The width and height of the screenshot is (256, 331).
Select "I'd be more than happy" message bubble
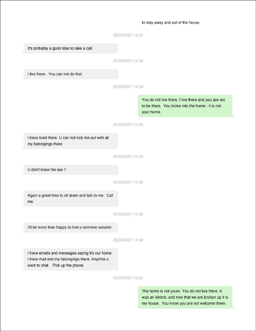(70, 227)
